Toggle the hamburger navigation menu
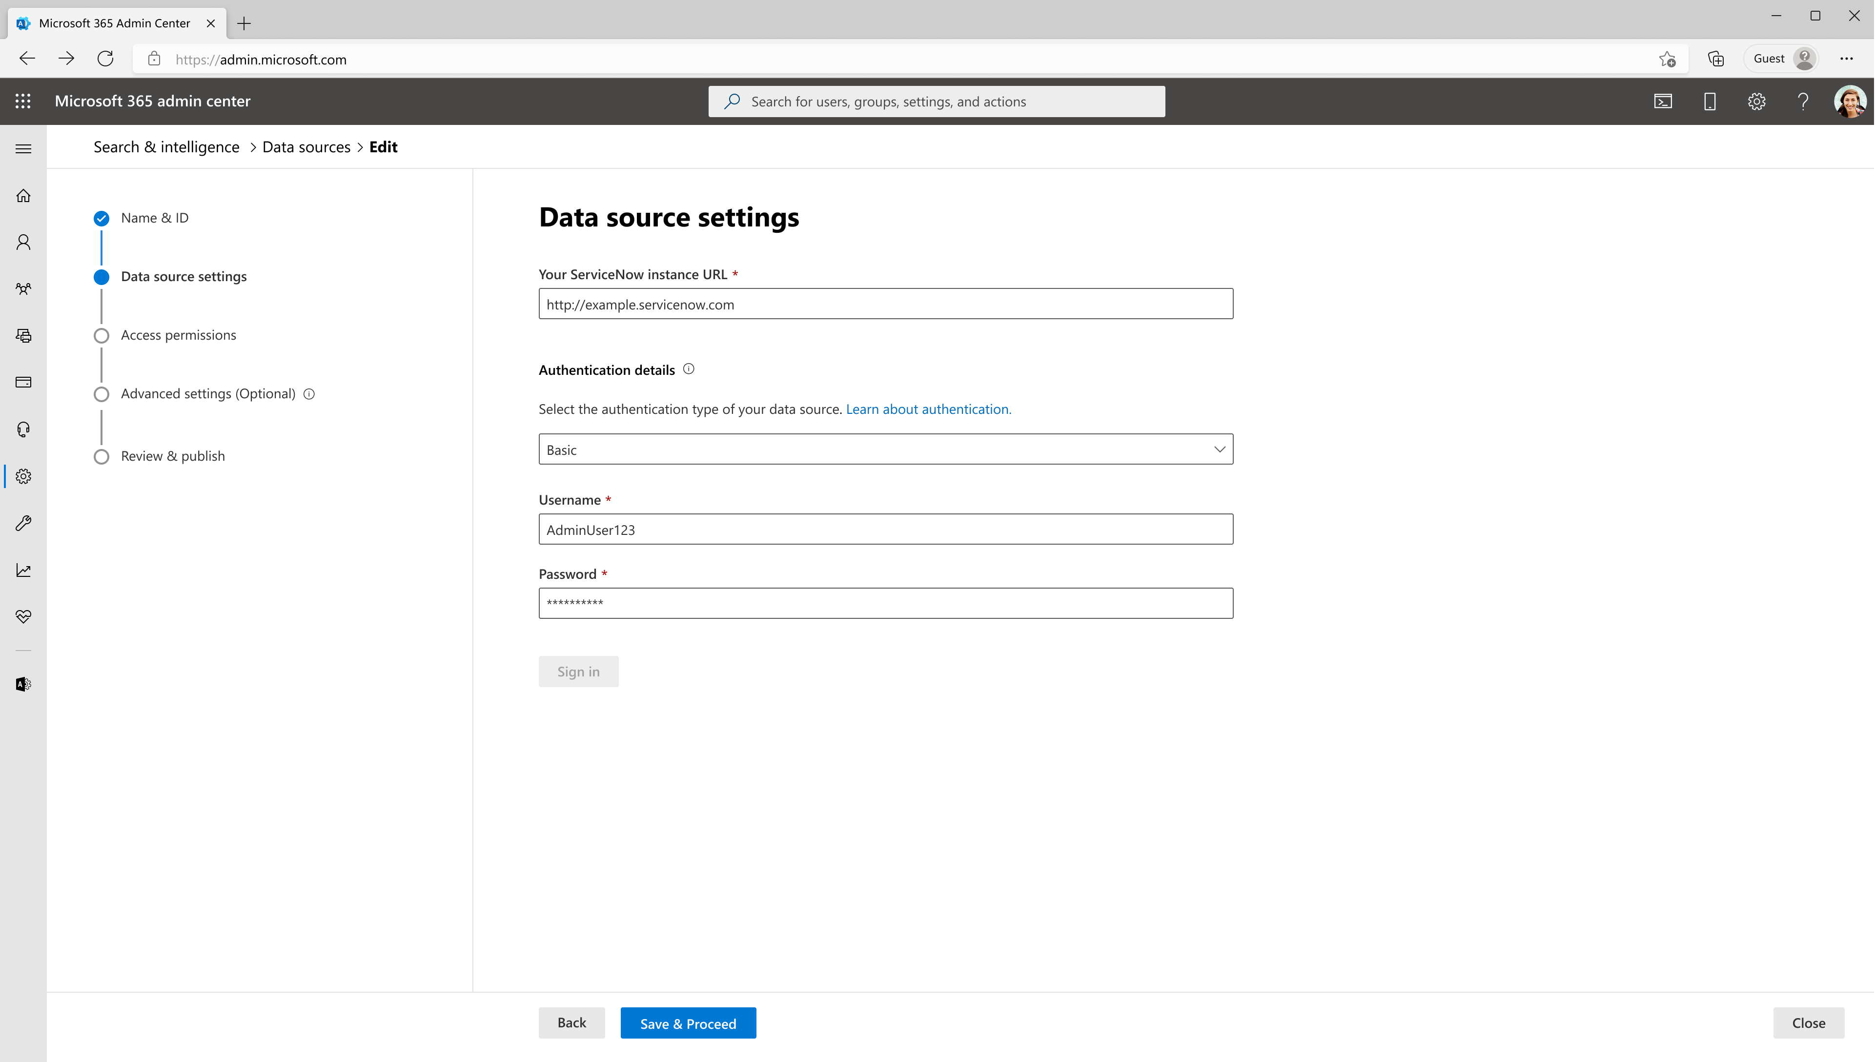Image resolution: width=1875 pixels, height=1062 pixels. click(23, 149)
